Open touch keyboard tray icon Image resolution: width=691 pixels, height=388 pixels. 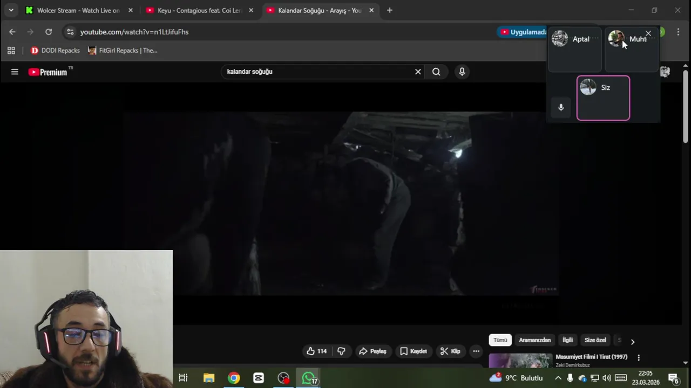621,378
